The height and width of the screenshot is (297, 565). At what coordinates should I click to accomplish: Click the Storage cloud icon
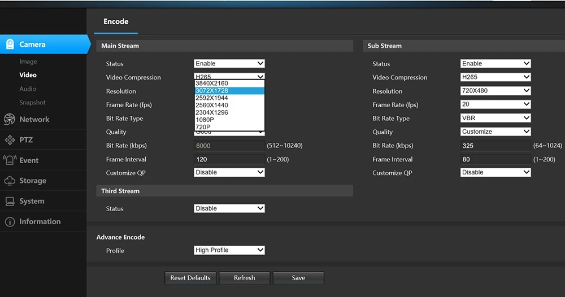10,181
